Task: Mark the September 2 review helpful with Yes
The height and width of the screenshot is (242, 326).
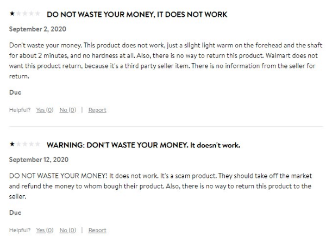Action: [x=45, y=110]
